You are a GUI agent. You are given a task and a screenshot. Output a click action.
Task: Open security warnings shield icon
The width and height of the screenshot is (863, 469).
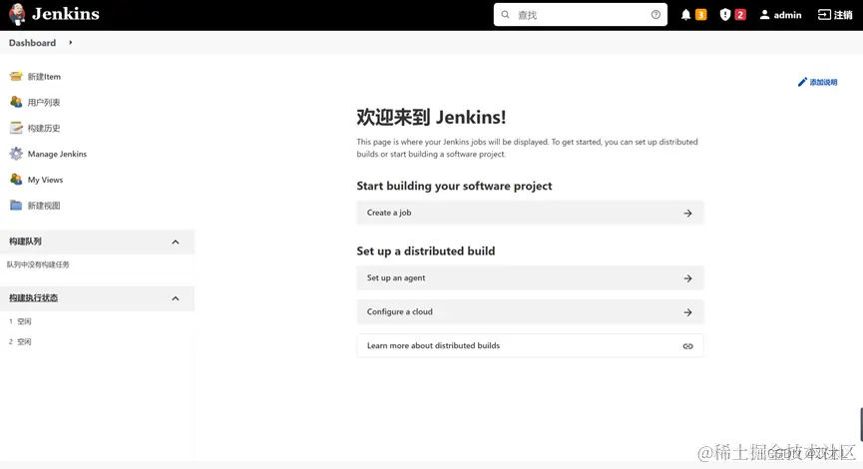pos(725,15)
